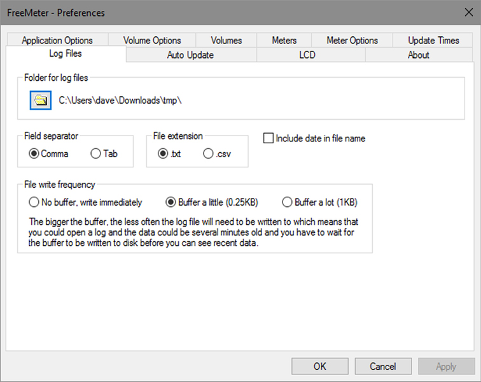Click the Cancel button

click(x=383, y=366)
